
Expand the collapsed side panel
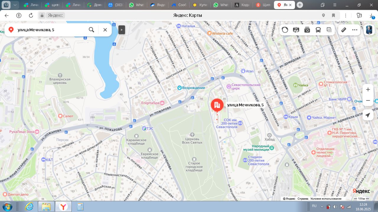pos(122,30)
